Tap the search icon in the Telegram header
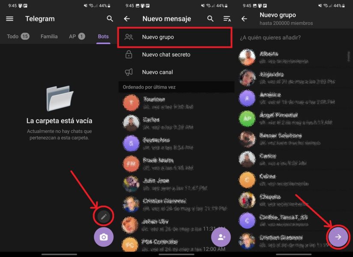The height and width of the screenshot is (257, 353). pos(110,19)
